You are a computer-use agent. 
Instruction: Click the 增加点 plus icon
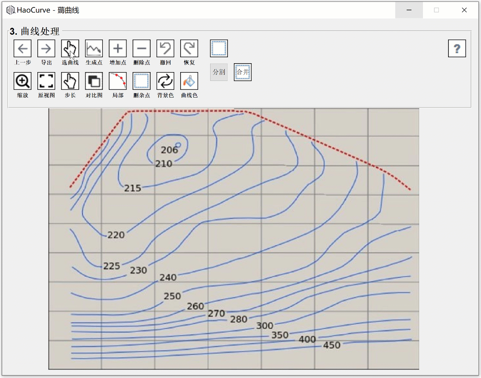(118, 48)
